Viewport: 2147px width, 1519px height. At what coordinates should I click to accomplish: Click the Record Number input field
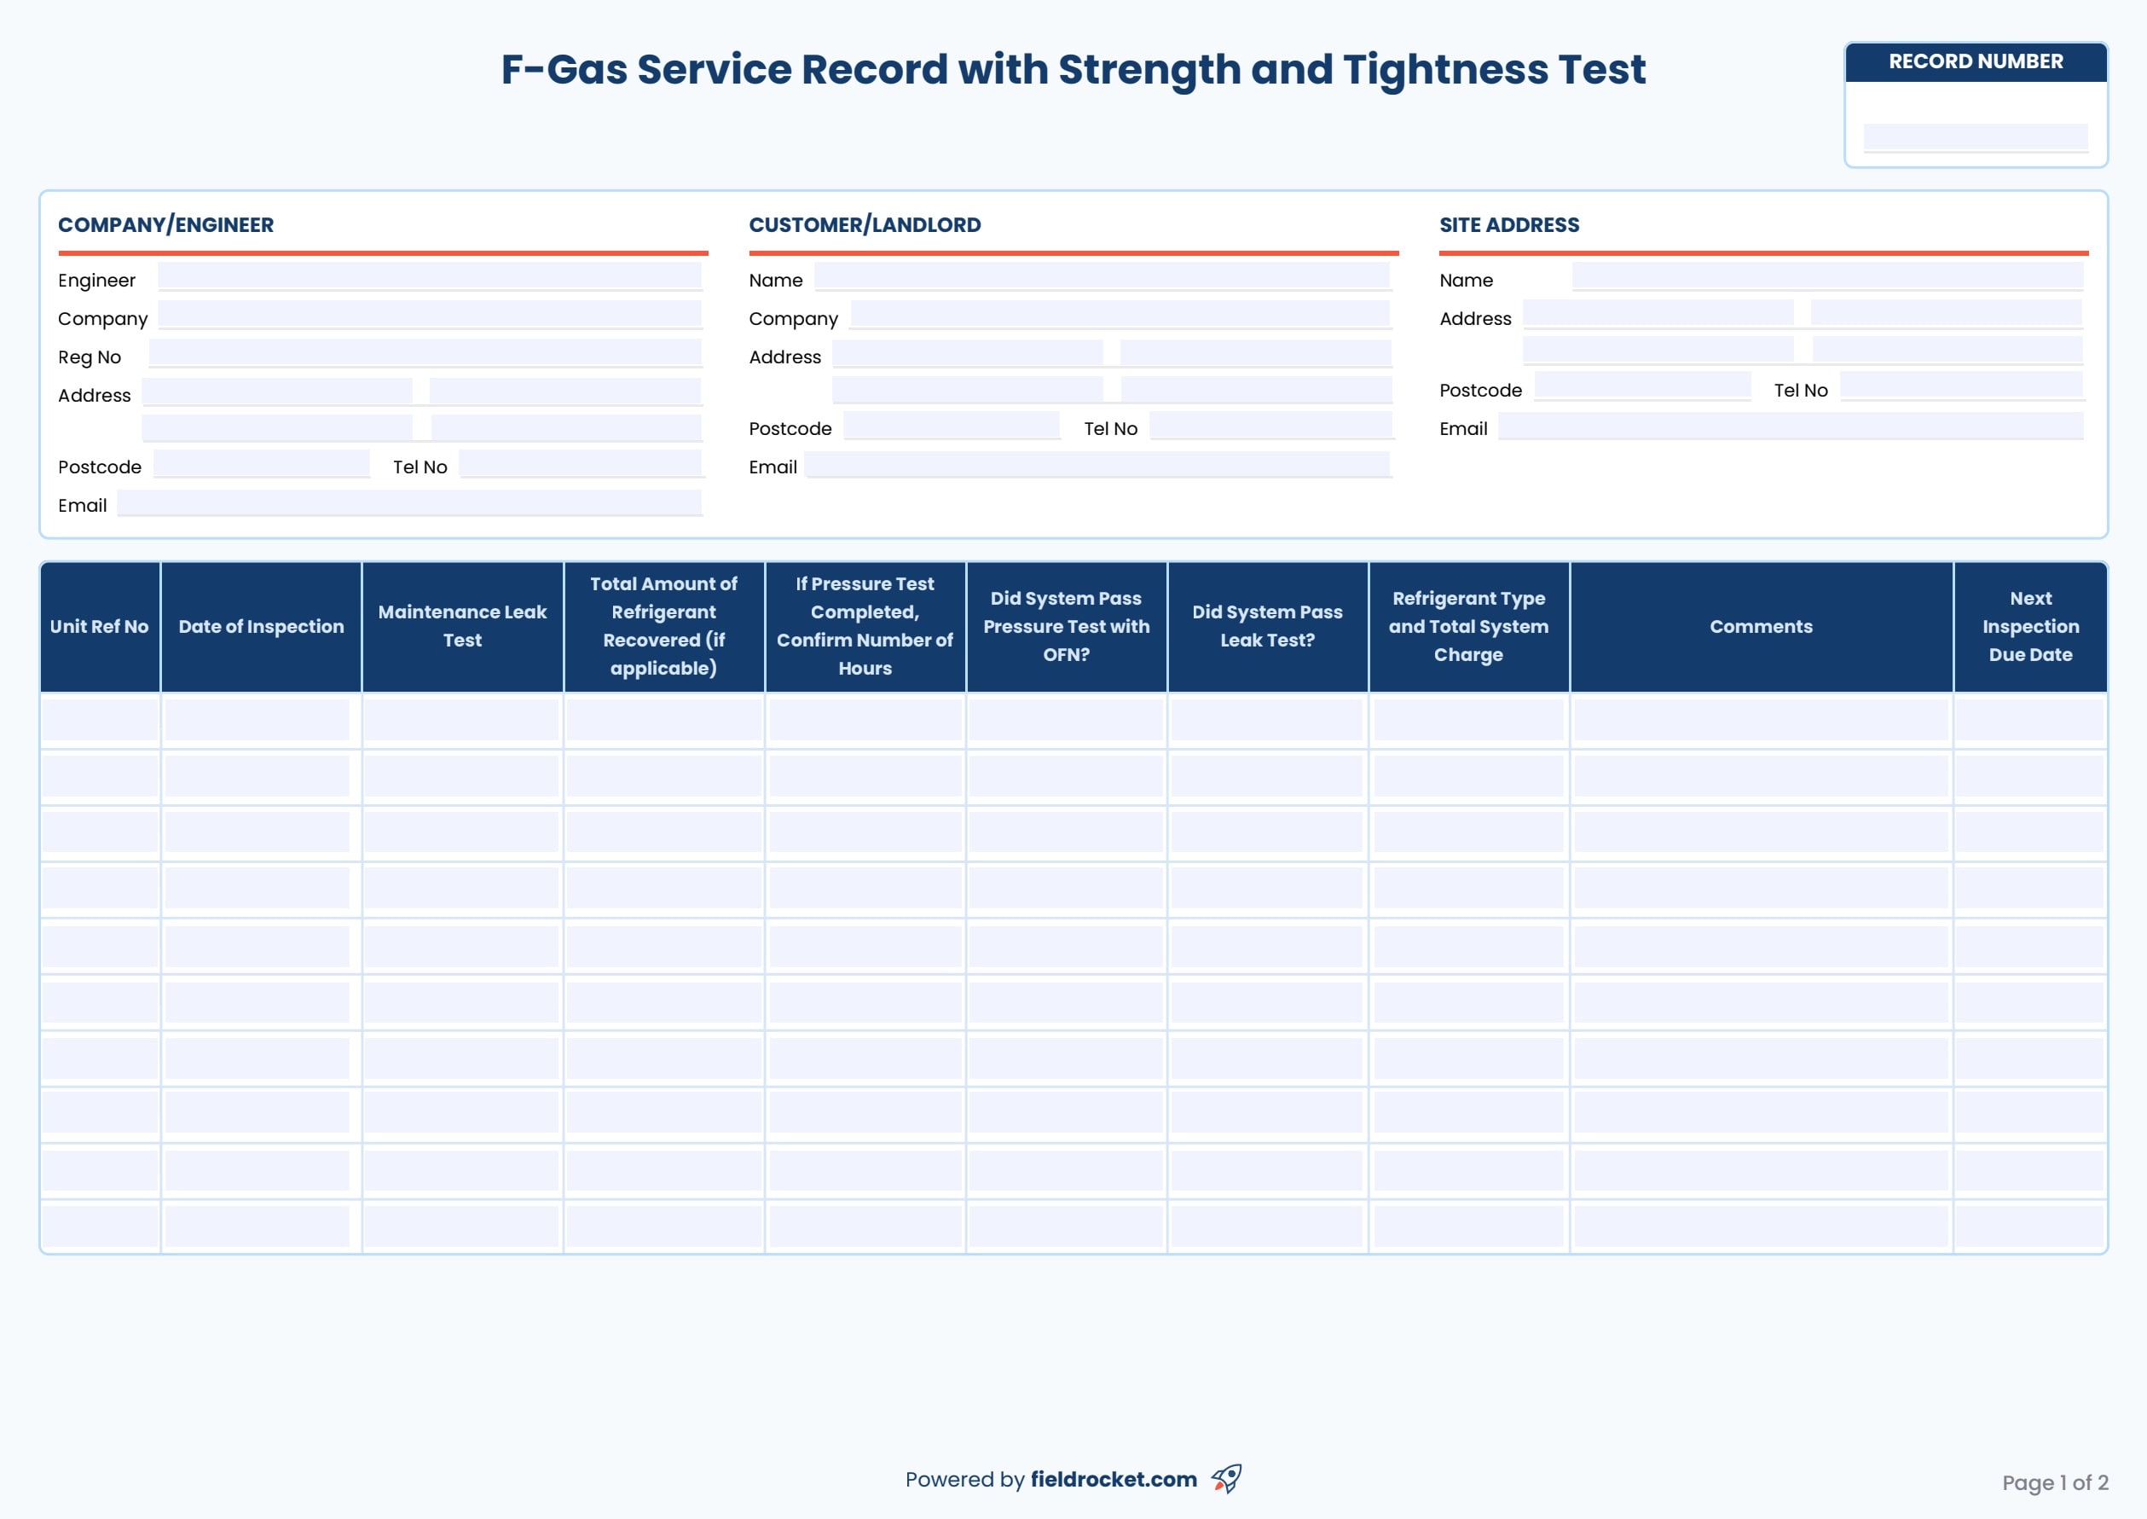[x=1975, y=136]
